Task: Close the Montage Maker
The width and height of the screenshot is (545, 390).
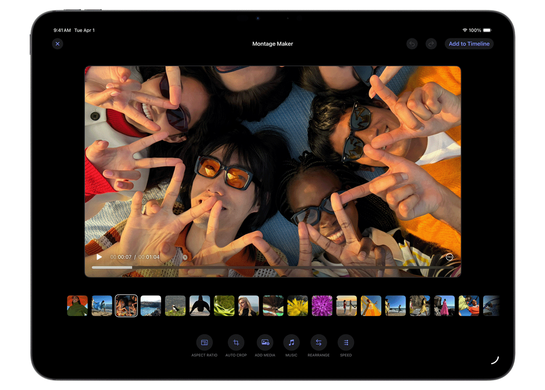Action: pos(57,44)
